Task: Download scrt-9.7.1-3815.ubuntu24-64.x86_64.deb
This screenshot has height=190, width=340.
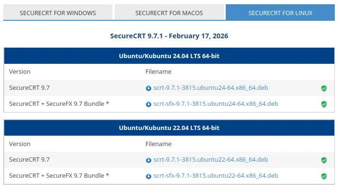Action: [x=211, y=88]
